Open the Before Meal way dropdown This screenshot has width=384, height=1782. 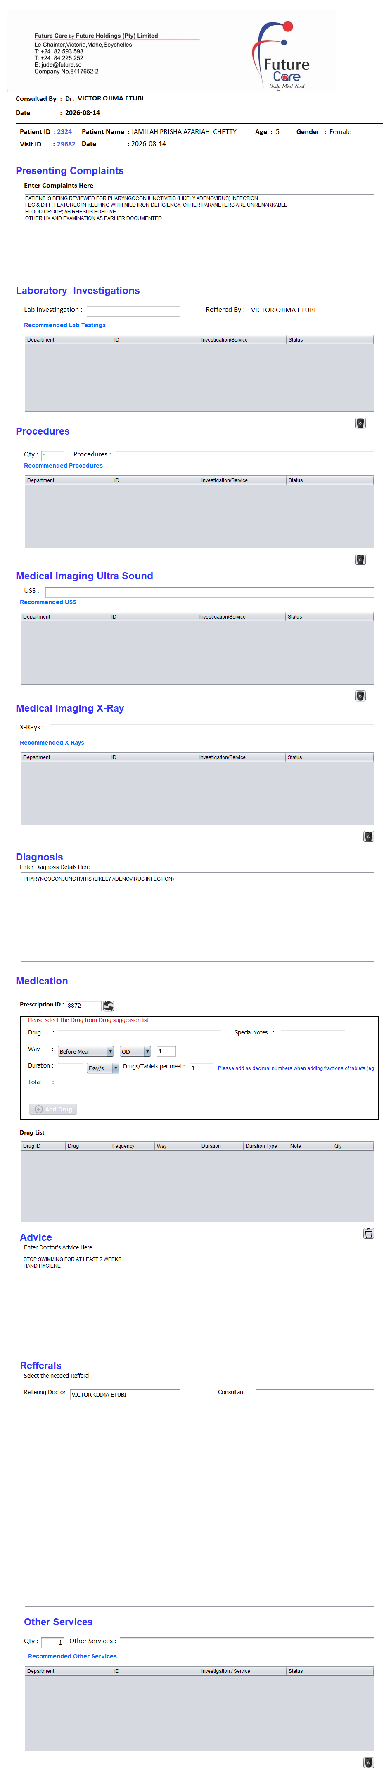click(85, 1051)
